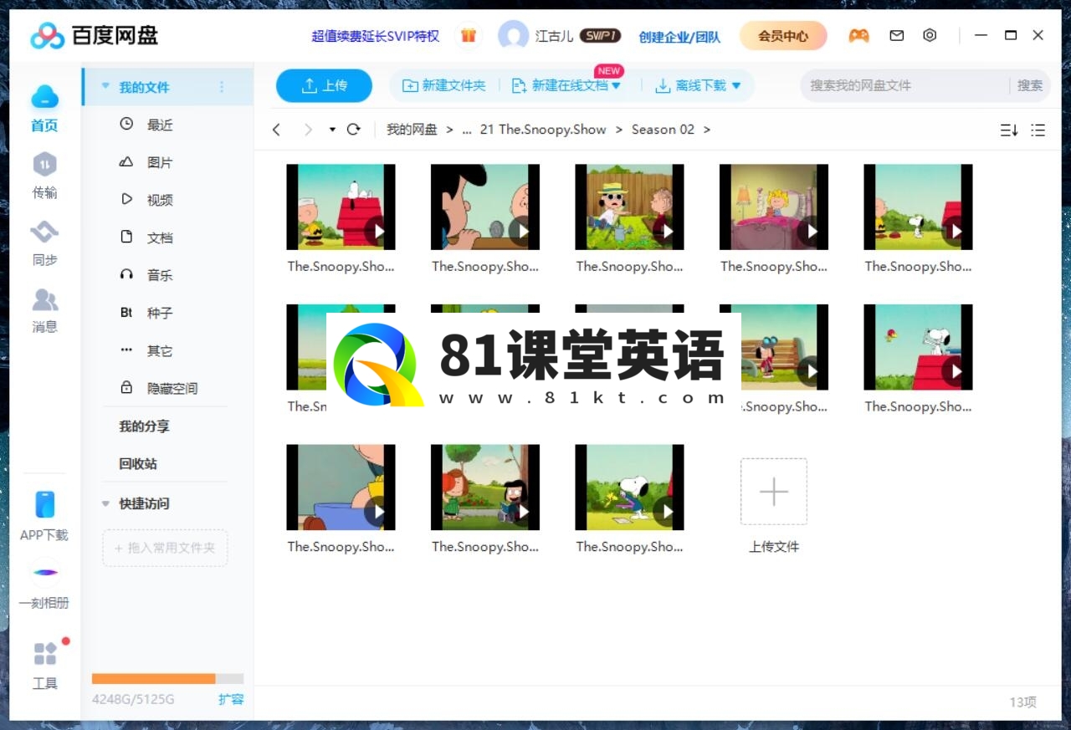Click 21 The.Snoopy.Show breadcrumb
This screenshot has height=730, width=1071.
coord(543,130)
